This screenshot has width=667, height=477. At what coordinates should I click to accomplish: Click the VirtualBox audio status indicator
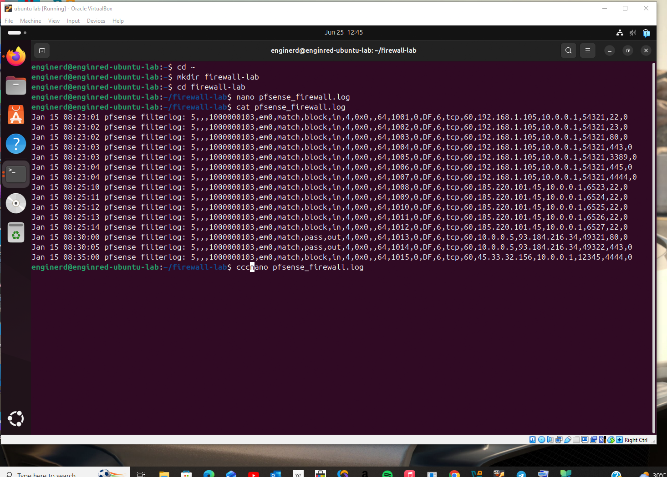[x=550, y=440]
